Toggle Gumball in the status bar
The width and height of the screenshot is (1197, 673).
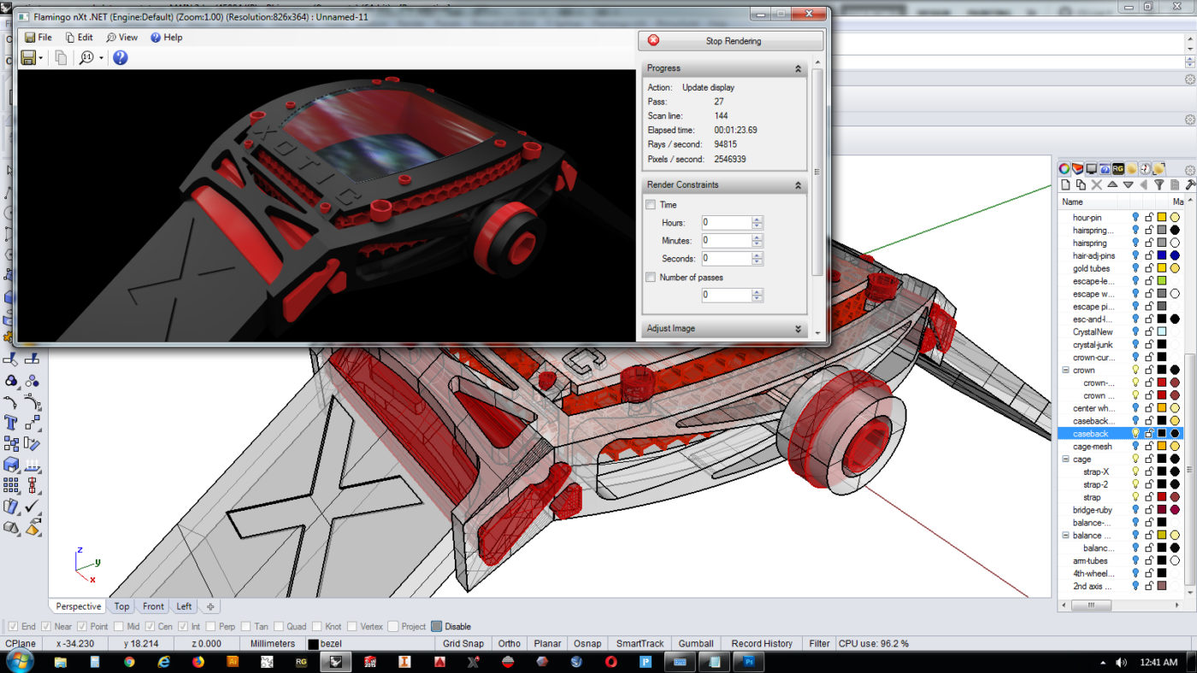[695, 643]
